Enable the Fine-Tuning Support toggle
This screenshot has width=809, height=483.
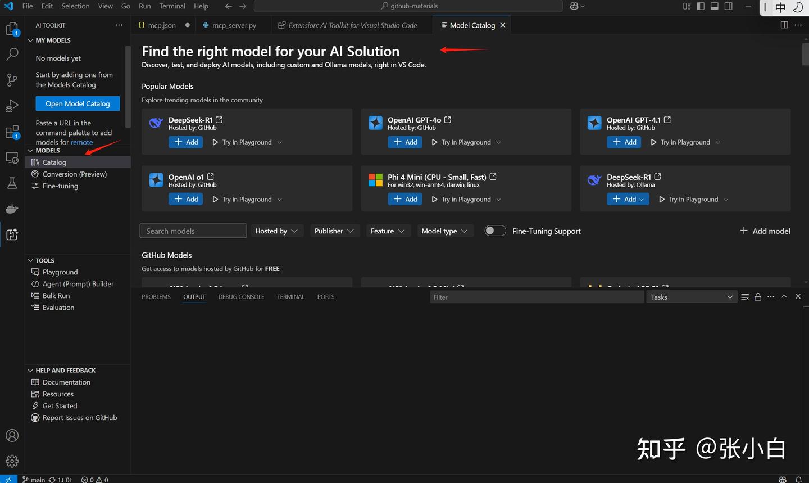click(495, 231)
